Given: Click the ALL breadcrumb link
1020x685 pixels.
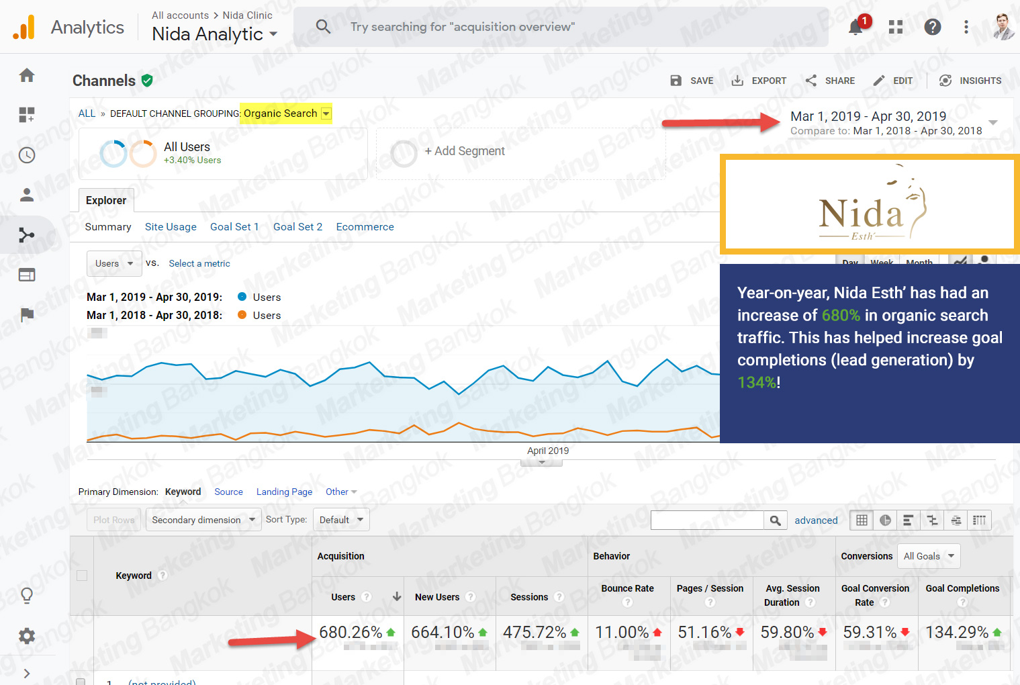Looking at the screenshot, I should coord(87,113).
